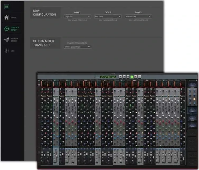This screenshot has height=170, width=199.
Task: Open the DAW 2 Pro Tools dropdown
Action: coord(108,16)
